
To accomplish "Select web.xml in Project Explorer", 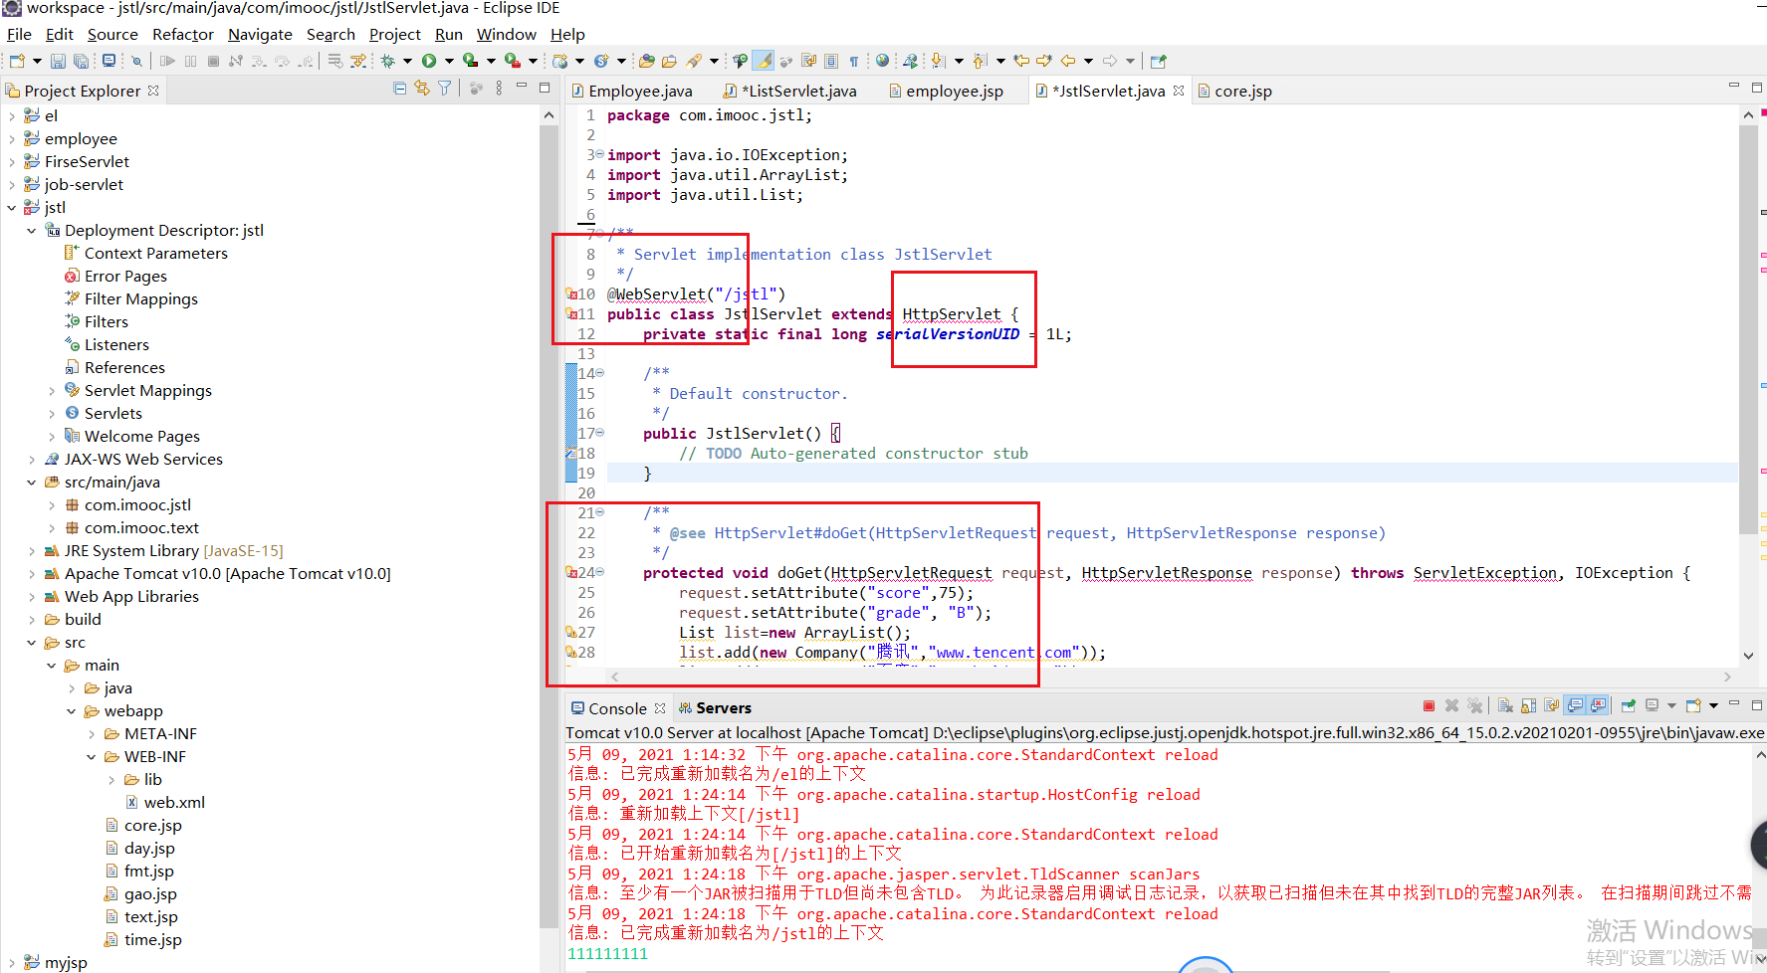I will tap(165, 803).
